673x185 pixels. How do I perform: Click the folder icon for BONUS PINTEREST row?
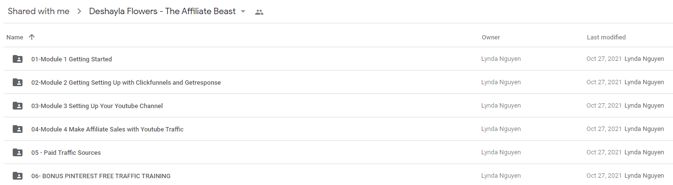(x=18, y=176)
